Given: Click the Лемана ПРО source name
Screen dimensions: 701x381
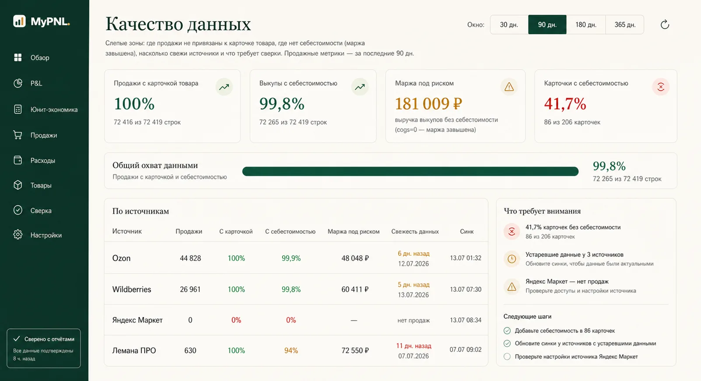Looking at the screenshot, I should click(x=134, y=350).
